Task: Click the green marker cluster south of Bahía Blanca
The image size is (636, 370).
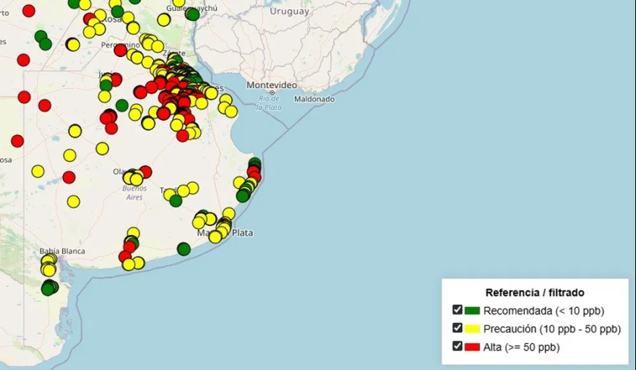Action: (48, 288)
